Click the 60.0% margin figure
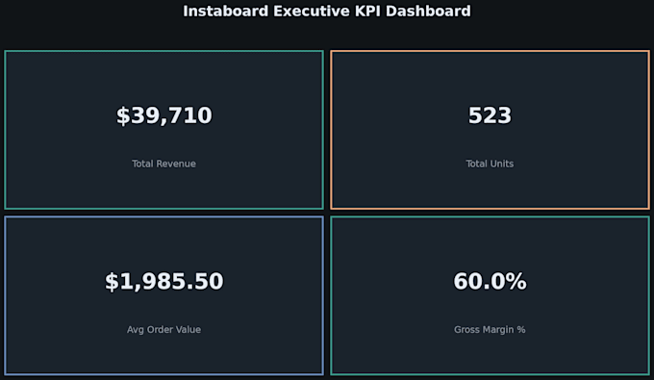This screenshot has width=654, height=380. pos(490,281)
